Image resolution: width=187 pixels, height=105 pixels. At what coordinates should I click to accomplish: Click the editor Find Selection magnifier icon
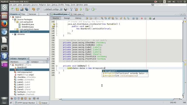click(102, 18)
